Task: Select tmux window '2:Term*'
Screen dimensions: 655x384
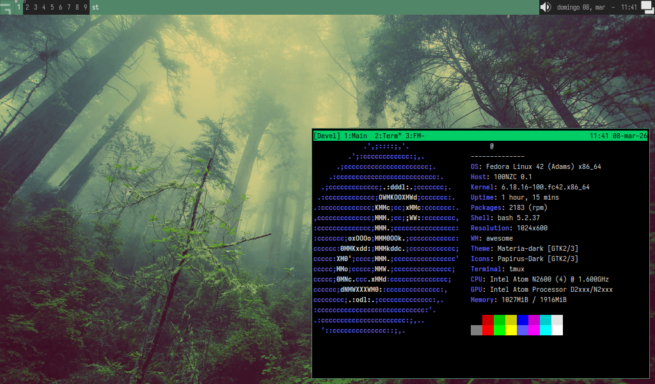Action: point(388,136)
